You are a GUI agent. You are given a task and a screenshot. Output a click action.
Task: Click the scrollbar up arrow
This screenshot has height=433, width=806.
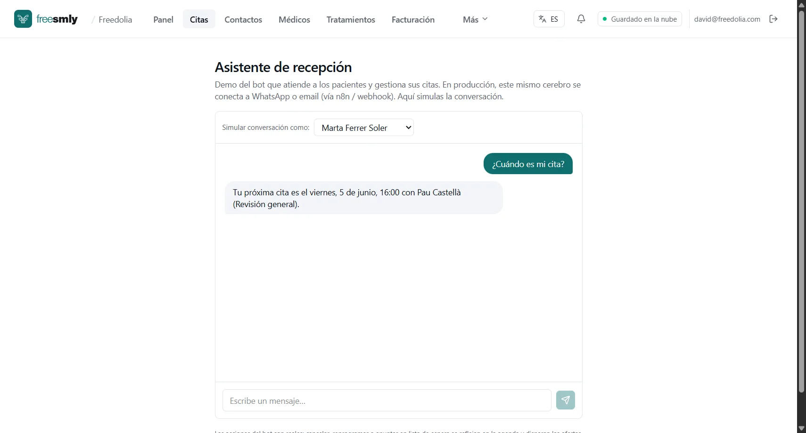coord(801,4)
